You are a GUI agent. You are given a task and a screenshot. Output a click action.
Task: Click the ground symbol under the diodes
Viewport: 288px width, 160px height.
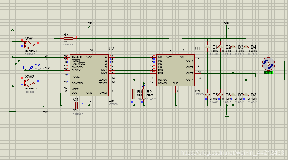coord(227,116)
